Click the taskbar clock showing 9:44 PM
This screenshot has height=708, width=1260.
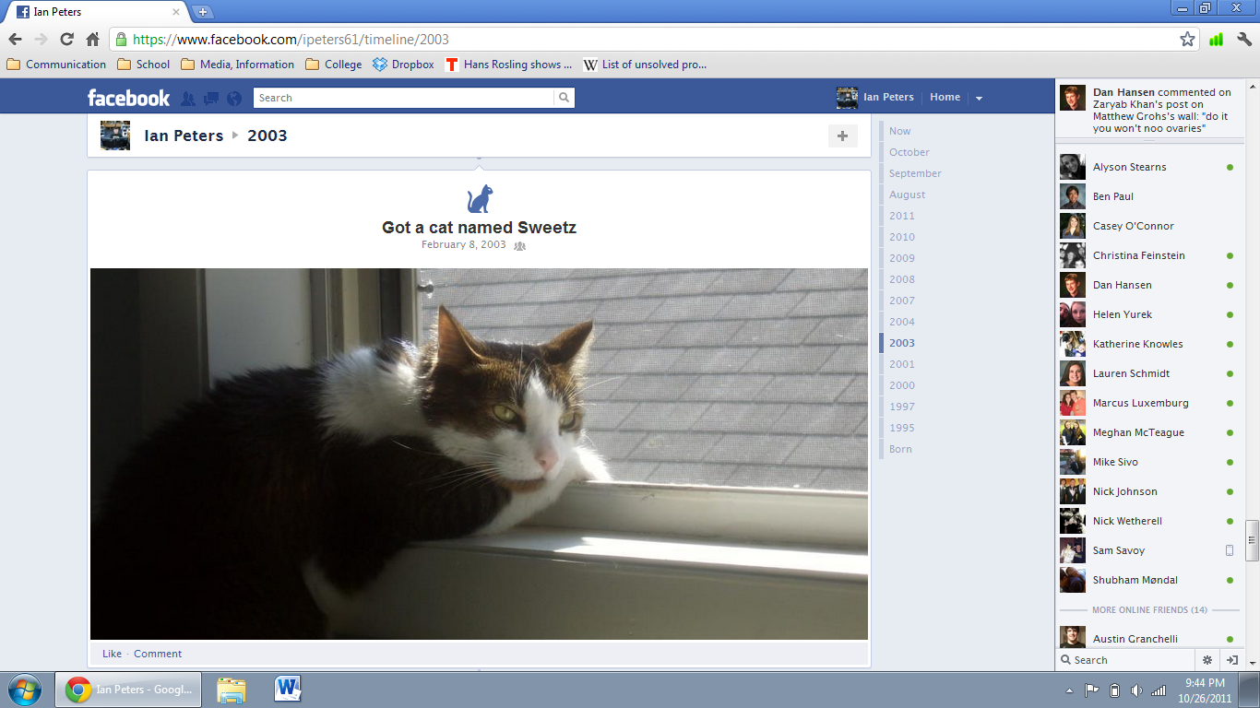coord(1206,690)
